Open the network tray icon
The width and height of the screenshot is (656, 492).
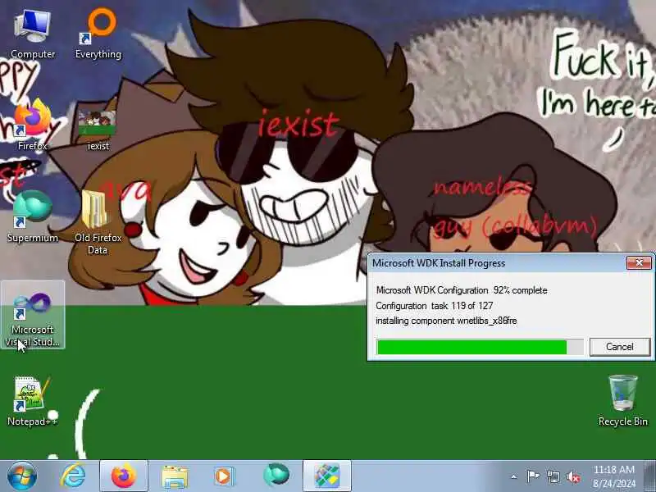(553, 476)
